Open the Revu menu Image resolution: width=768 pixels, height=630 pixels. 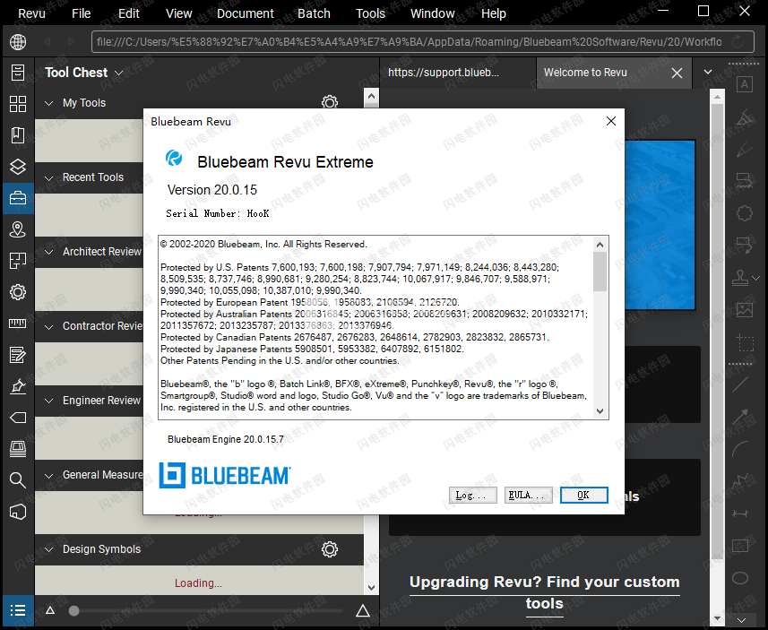tap(32, 13)
